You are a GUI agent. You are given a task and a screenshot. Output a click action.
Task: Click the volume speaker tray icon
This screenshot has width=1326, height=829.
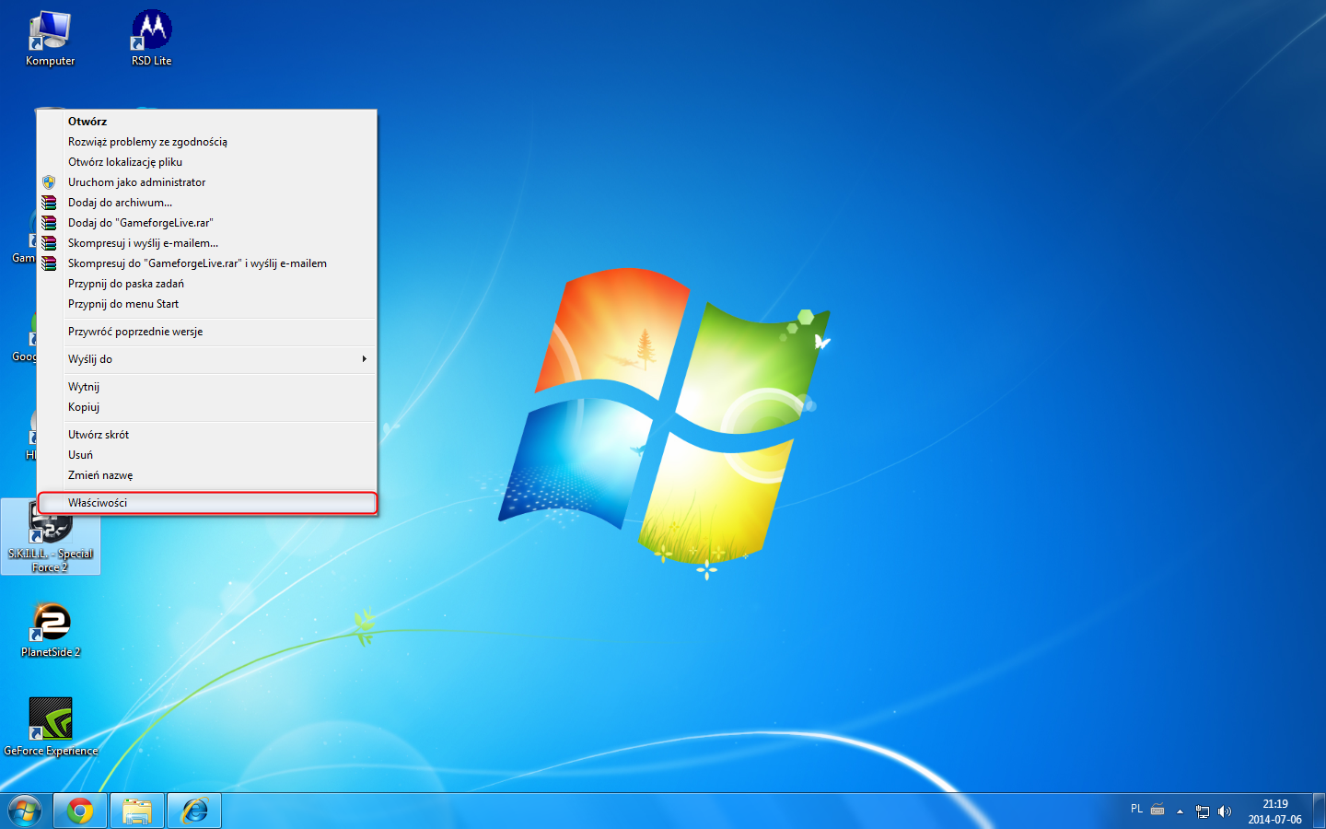(x=1224, y=811)
